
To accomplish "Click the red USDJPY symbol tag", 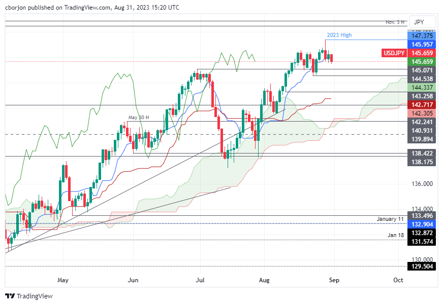I will pos(394,53).
